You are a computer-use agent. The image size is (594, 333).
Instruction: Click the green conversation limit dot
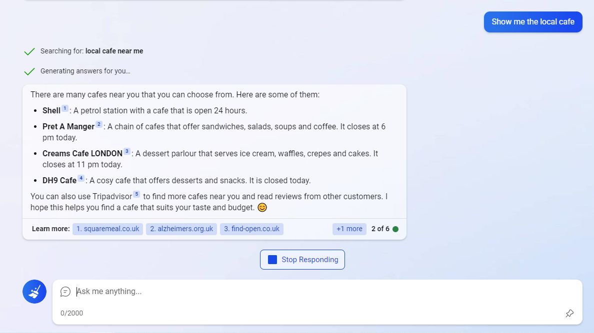[x=395, y=229]
